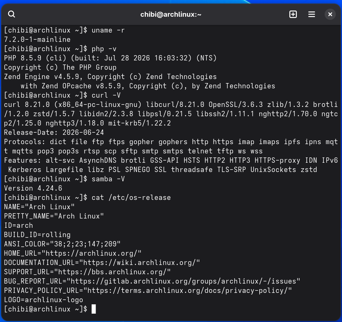Open the bbs.archlinux.org support URL
The height and width of the screenshot is (322, 342).
[112, 272]
